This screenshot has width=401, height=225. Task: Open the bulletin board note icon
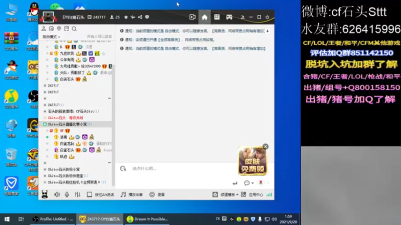click(x=67, y=28)
